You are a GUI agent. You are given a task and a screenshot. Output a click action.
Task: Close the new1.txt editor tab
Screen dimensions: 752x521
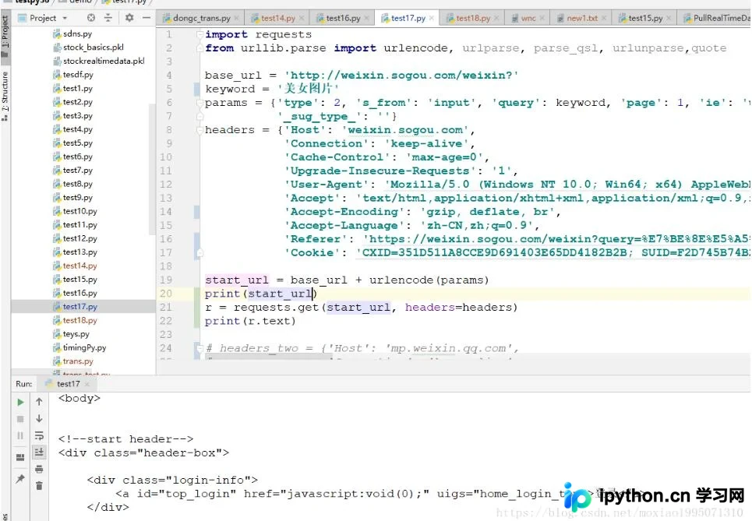(604, 18)
